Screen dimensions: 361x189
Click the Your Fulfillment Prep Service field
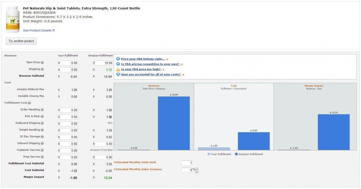click(69, 157)
